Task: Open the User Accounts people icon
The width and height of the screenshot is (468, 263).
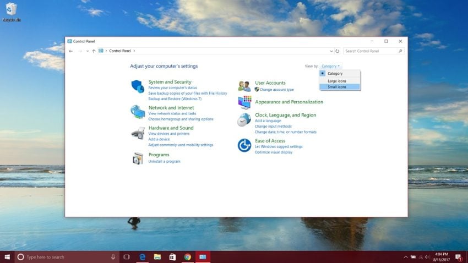Action: [244, 86]
